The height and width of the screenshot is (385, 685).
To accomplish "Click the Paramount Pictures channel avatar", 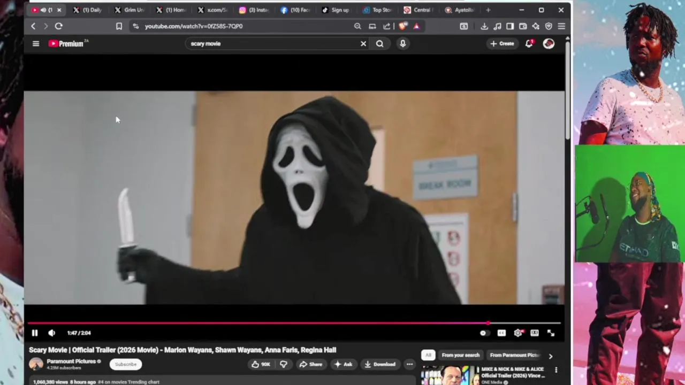I will (36, 364).
